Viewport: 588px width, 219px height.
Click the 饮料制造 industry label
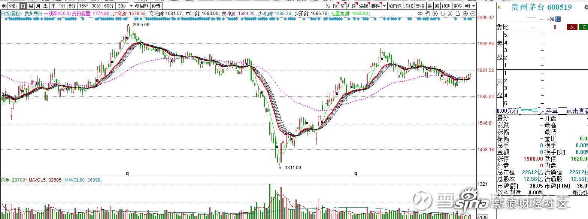[x=509, y=192]
